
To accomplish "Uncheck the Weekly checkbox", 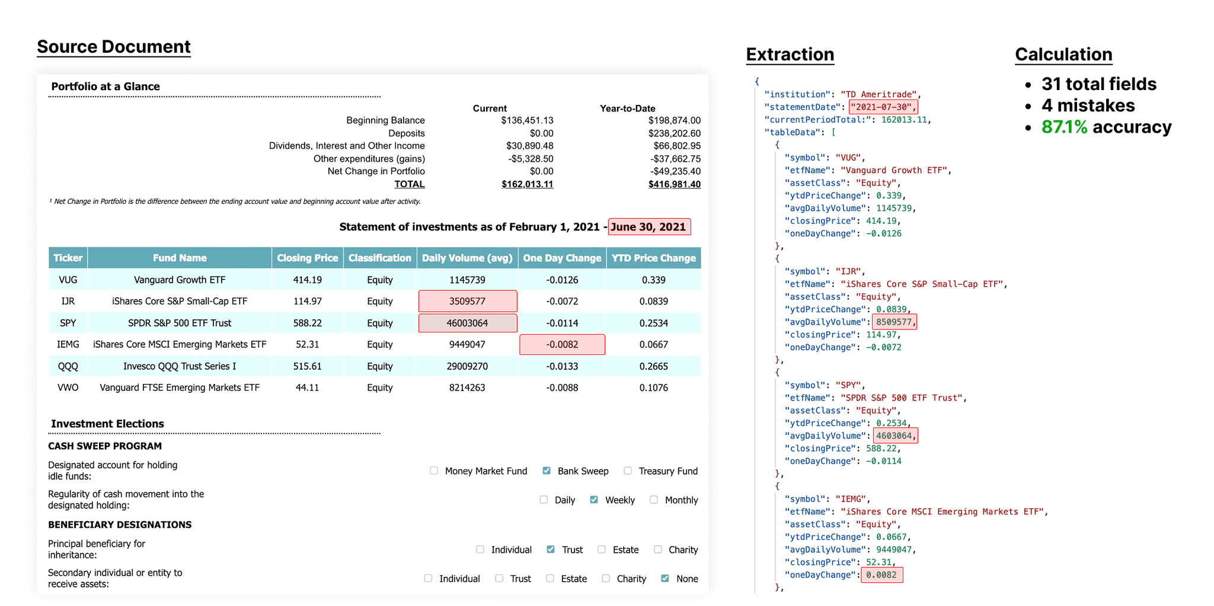I will [x=593, y=499].
